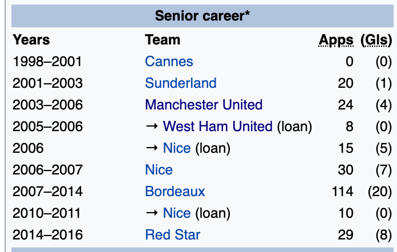Open the Cannes team link

coord(169,62)
